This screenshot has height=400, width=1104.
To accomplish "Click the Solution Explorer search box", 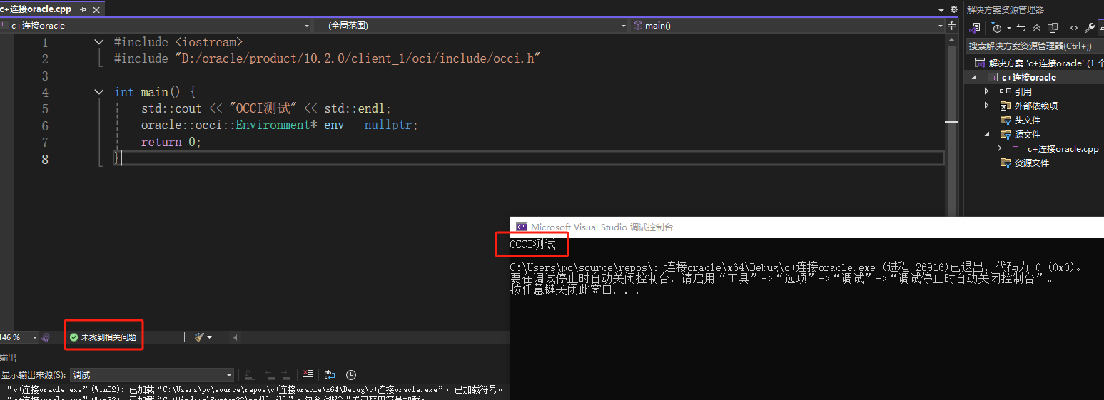I will (x=1035, y=46).
